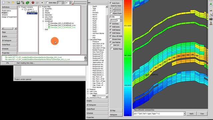This screenshot has height=120, width=213.
Task: Collapse the SCHEDULE tree node
Action: 43,21
